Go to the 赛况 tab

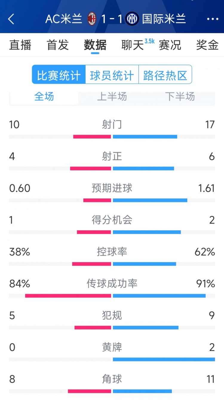pyautogui.click(x=170, y=45)
